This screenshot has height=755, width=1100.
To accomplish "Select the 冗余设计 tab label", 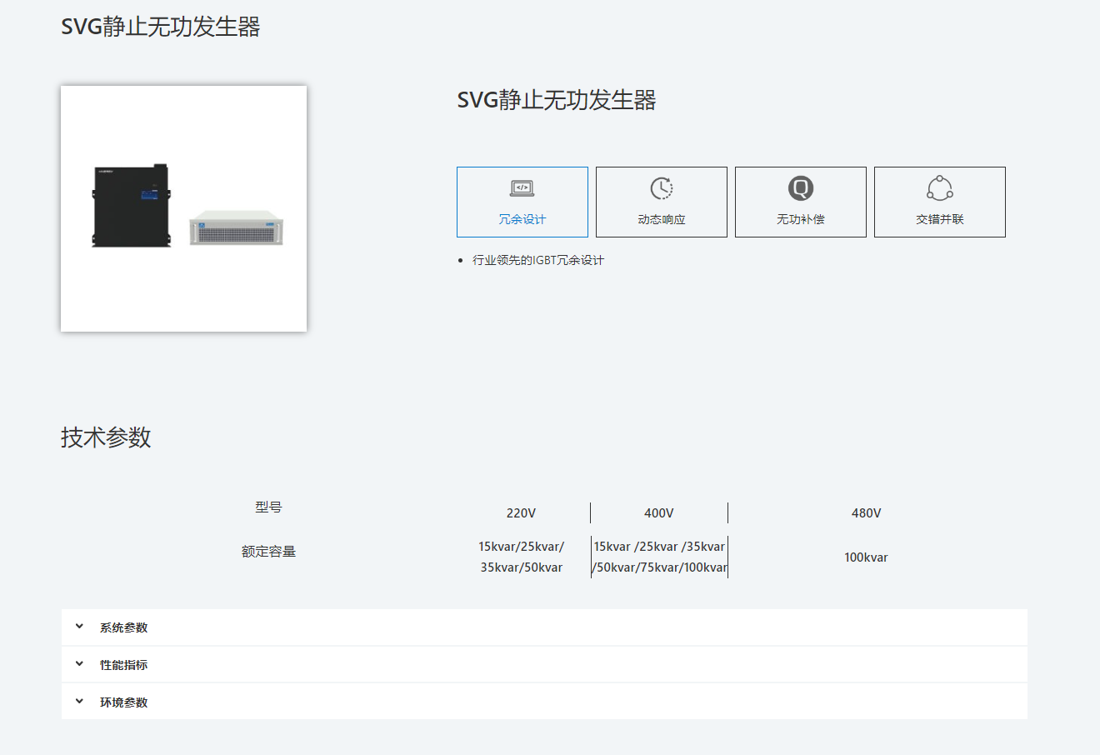I will pyautogui.click(x=522, y=219).
